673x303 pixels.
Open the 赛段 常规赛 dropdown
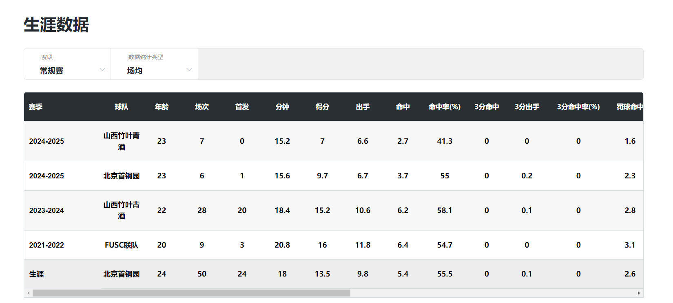67,70
